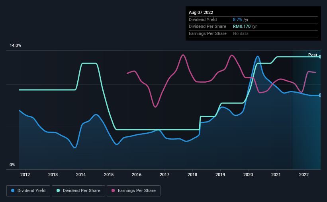Click the 'Aug 07 2022' tooltip date
327x202 pixels.
(201, 12)
